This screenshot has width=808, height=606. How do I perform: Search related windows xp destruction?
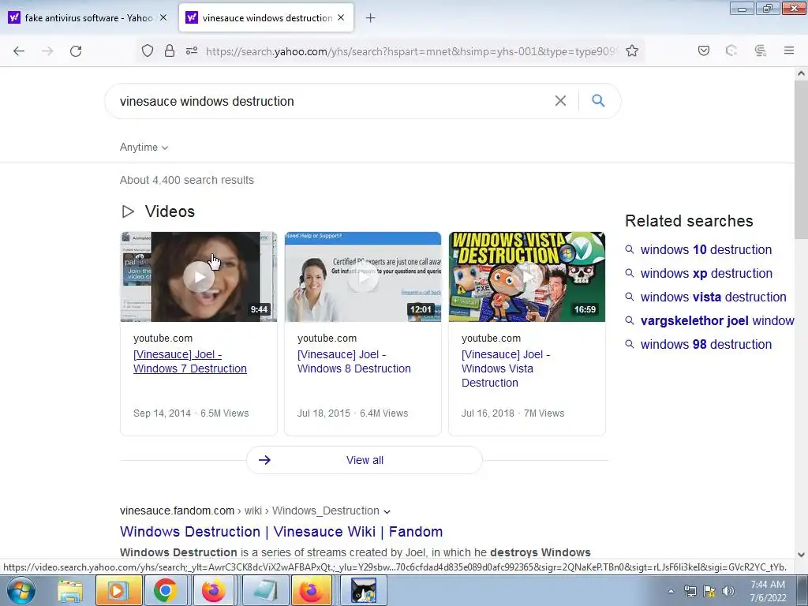click(x=706, y=273)
